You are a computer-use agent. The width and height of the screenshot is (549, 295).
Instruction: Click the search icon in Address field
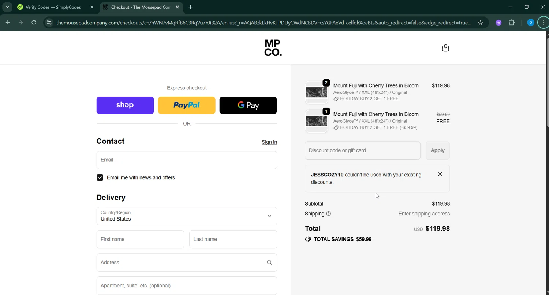point(269,262)
